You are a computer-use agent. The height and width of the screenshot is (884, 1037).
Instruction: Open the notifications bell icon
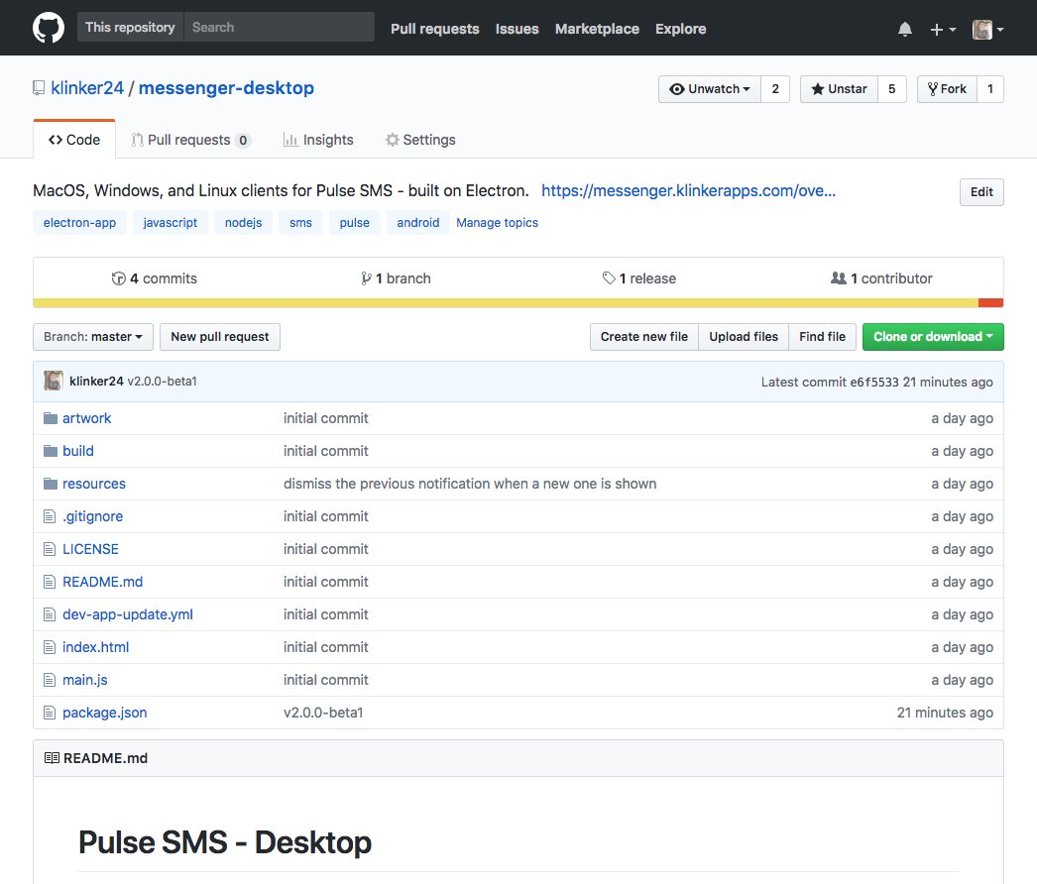pos(905,29)
